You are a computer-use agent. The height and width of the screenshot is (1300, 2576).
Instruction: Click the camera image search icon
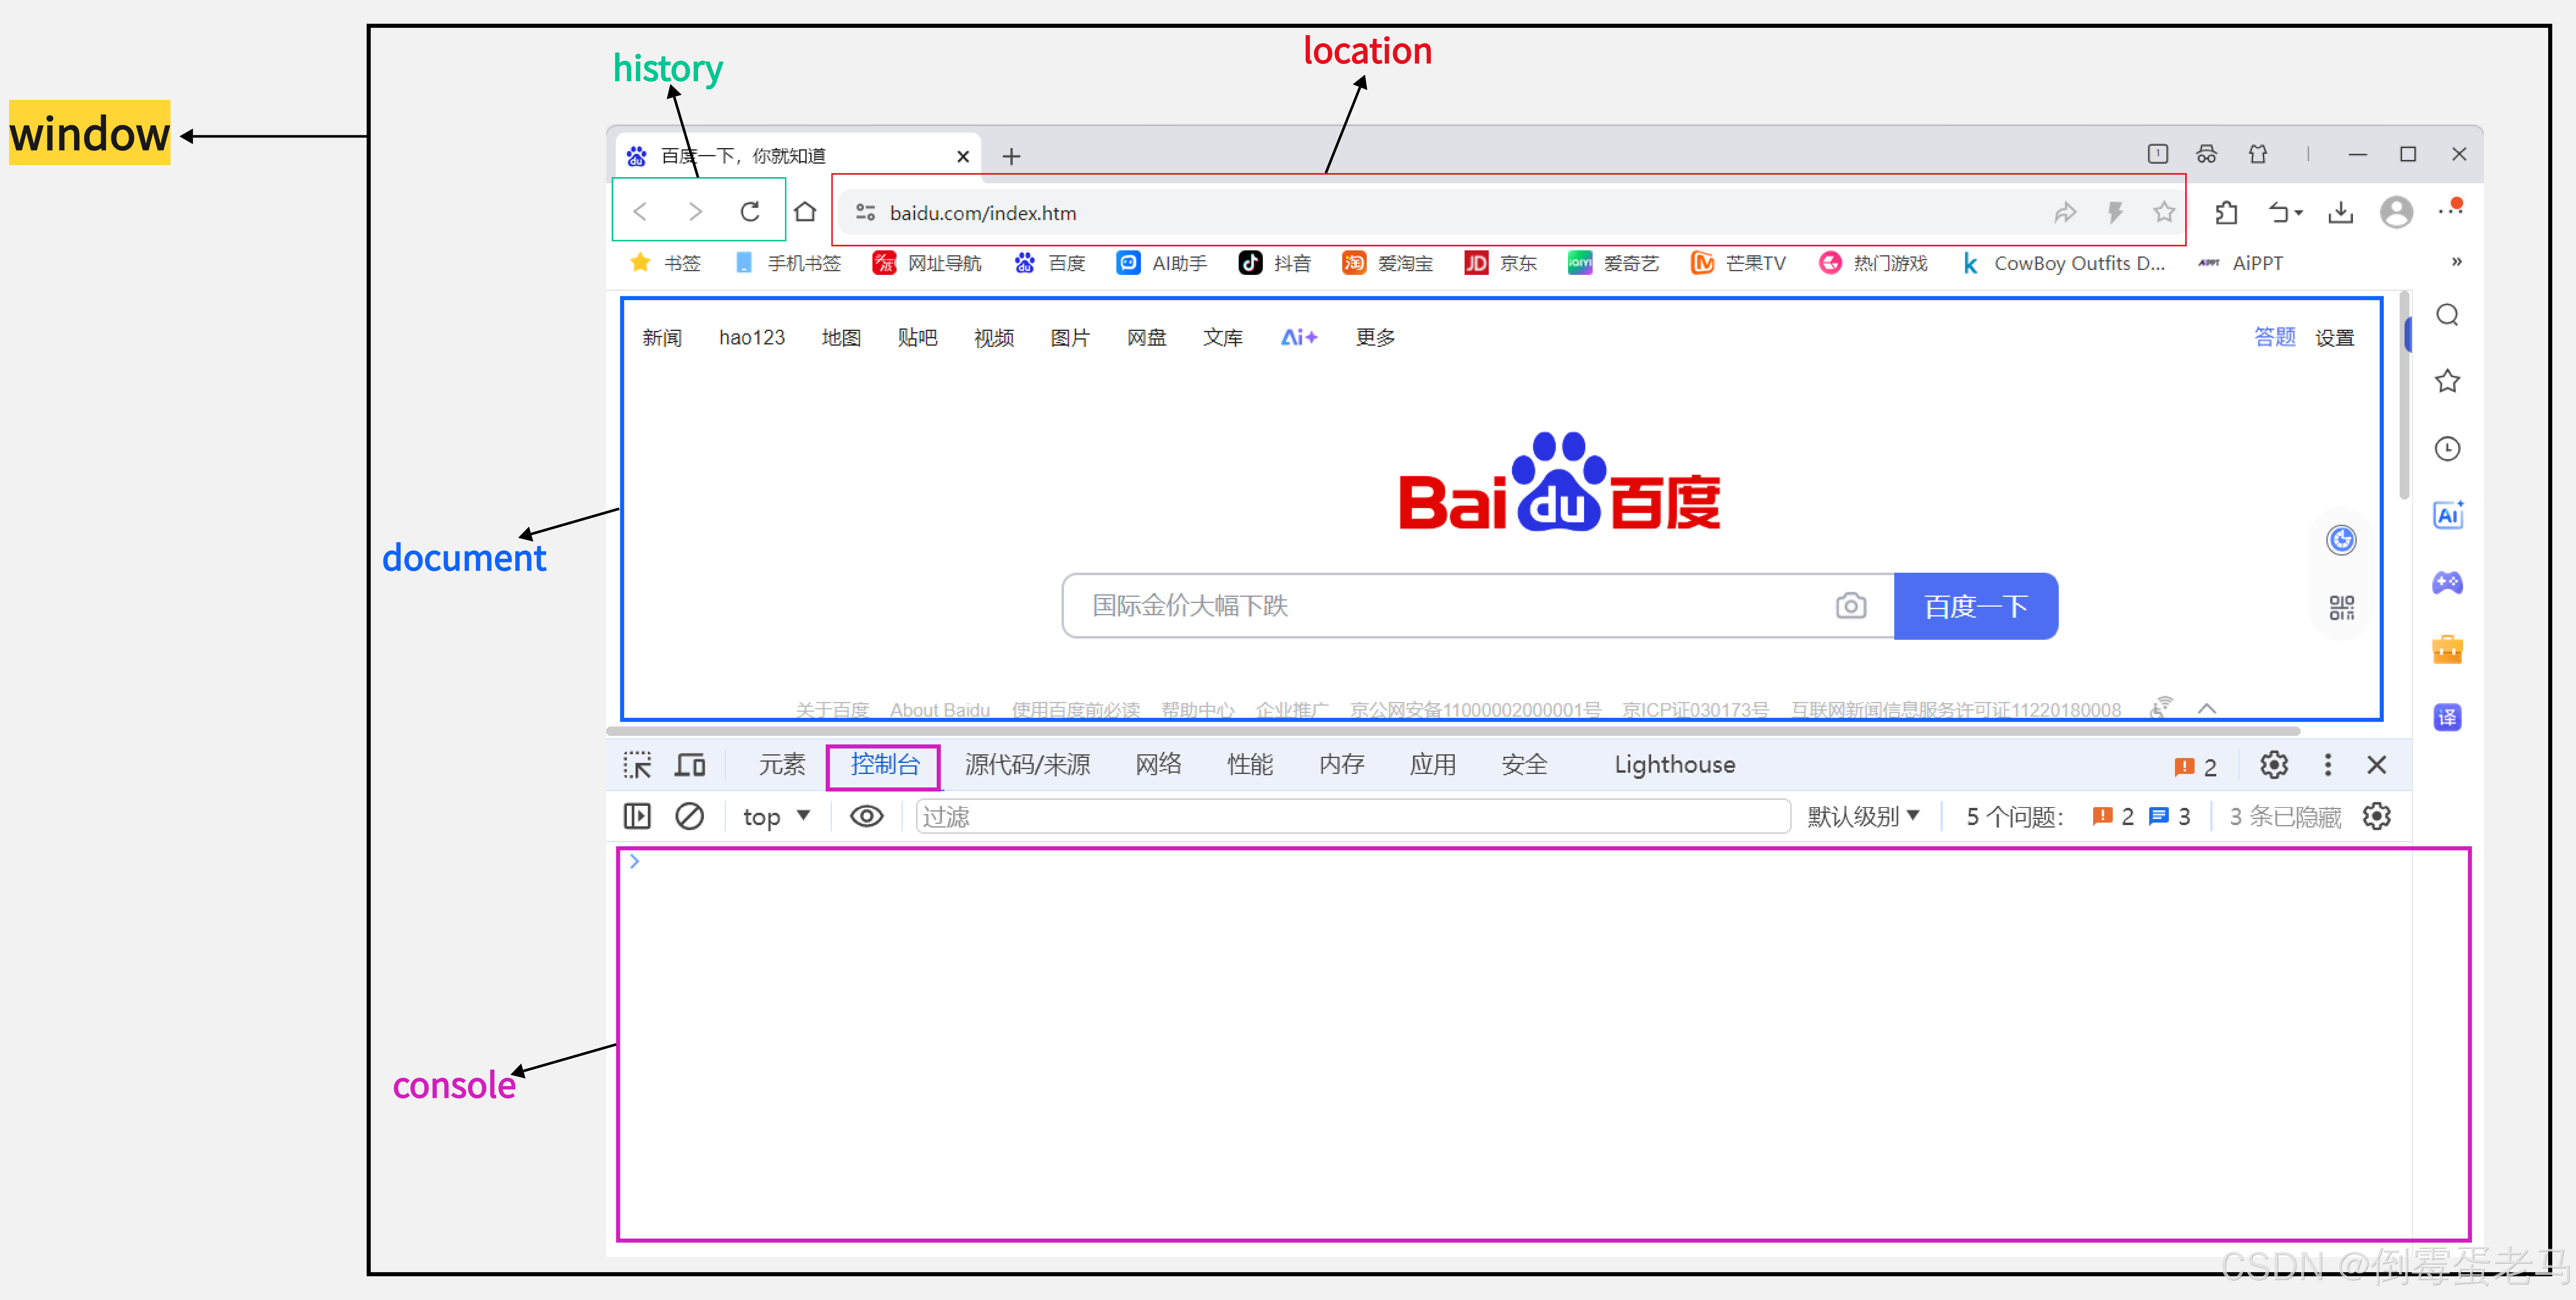pyautogui.click(x=1850, y=606)
